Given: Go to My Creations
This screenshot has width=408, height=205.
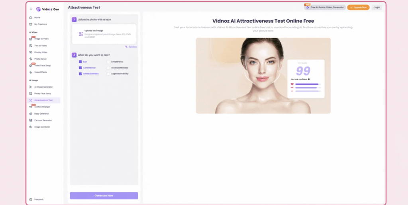Looking at the screenshot, I should 40,24.
